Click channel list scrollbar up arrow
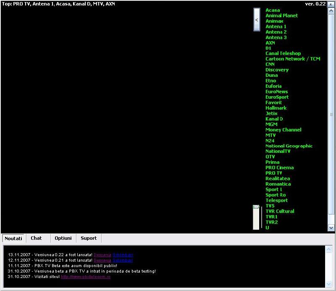 tap(331, 11)
